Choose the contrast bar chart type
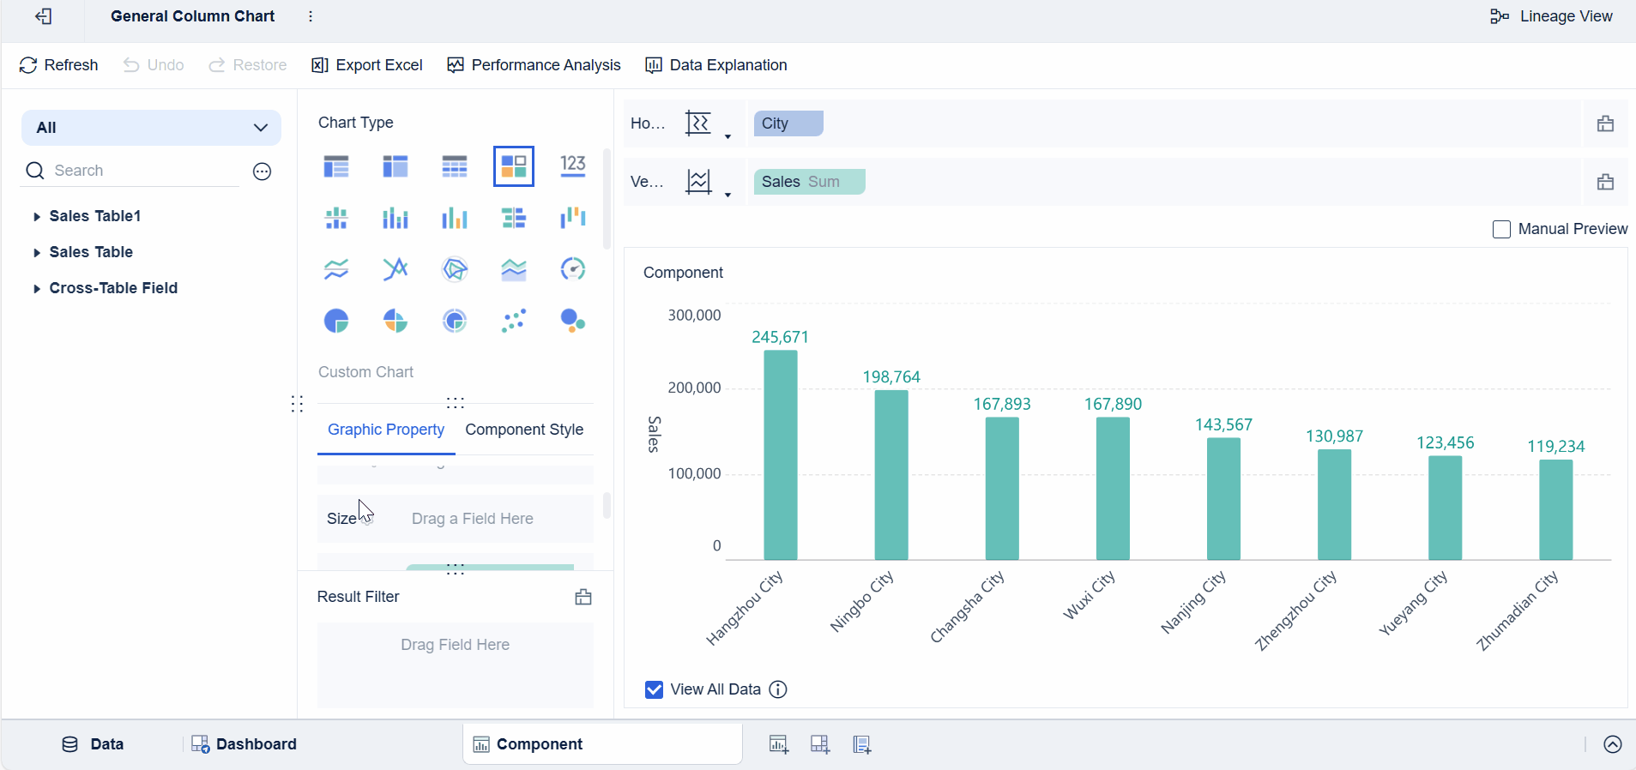 coord(514,218)
